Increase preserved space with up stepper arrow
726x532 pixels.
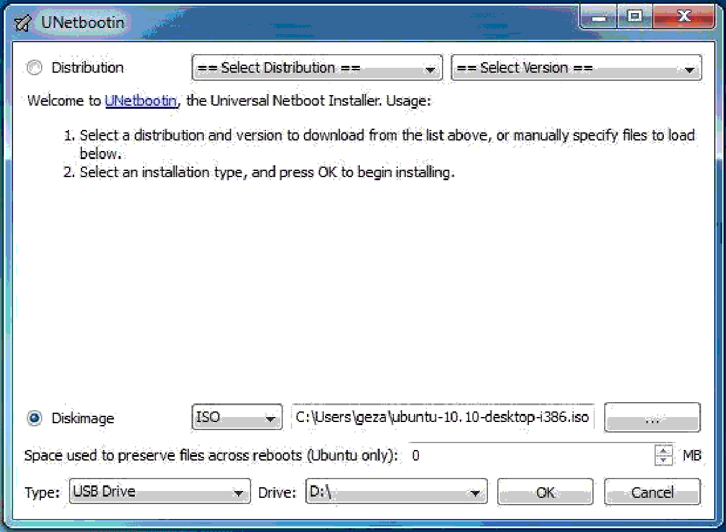(x=664, y=451)
